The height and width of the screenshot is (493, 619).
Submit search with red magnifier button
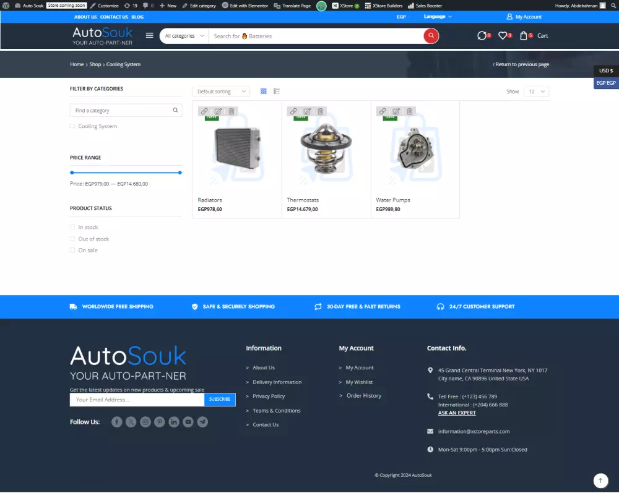(431, 36)
